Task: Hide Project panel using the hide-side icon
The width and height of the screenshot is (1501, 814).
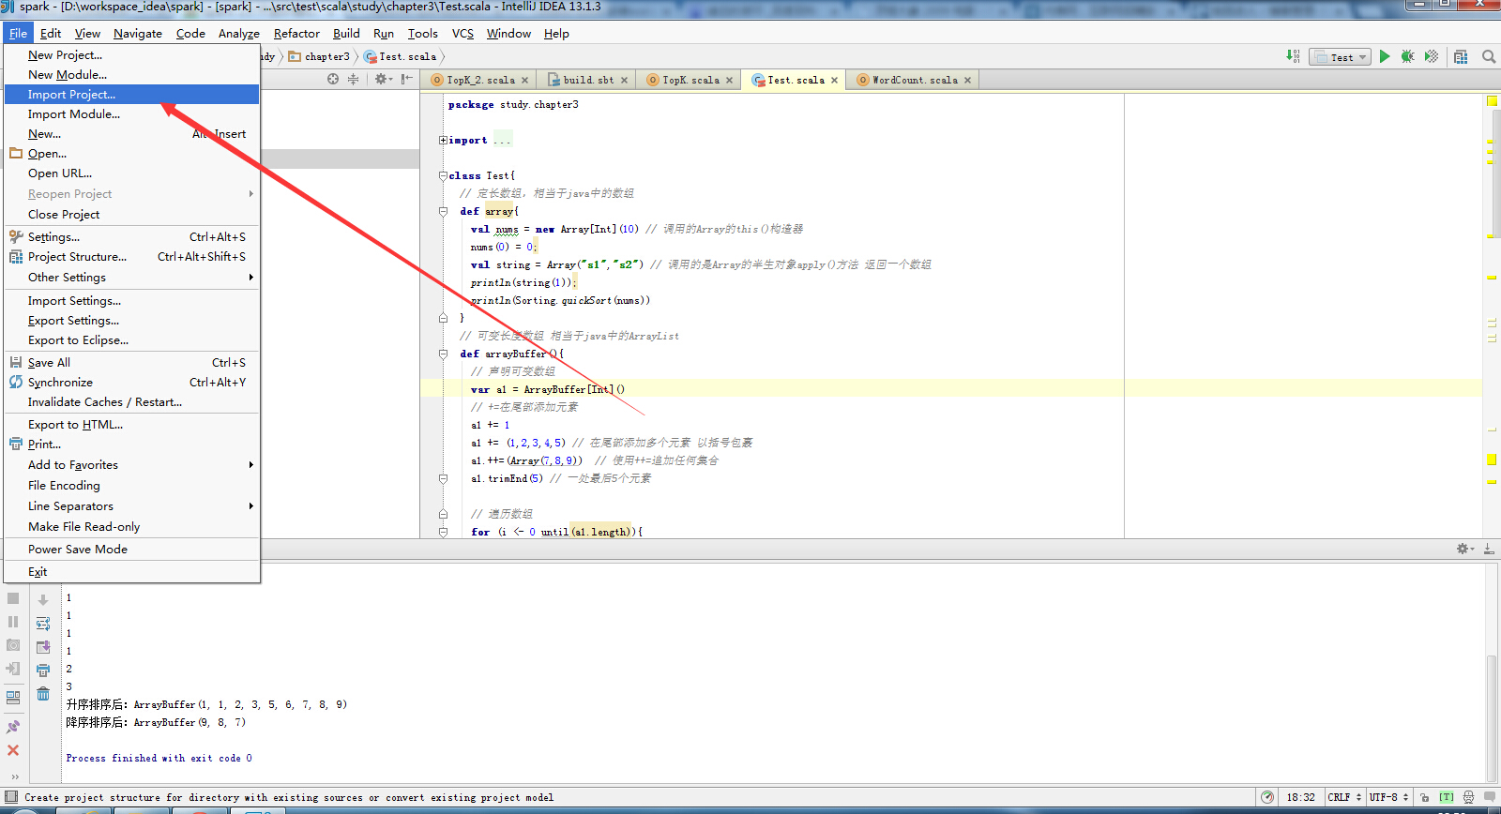Action: (x=406, y=79)
